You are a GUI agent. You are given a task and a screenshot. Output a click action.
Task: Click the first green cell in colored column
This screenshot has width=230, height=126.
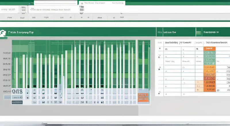click(x=209, y=52)
